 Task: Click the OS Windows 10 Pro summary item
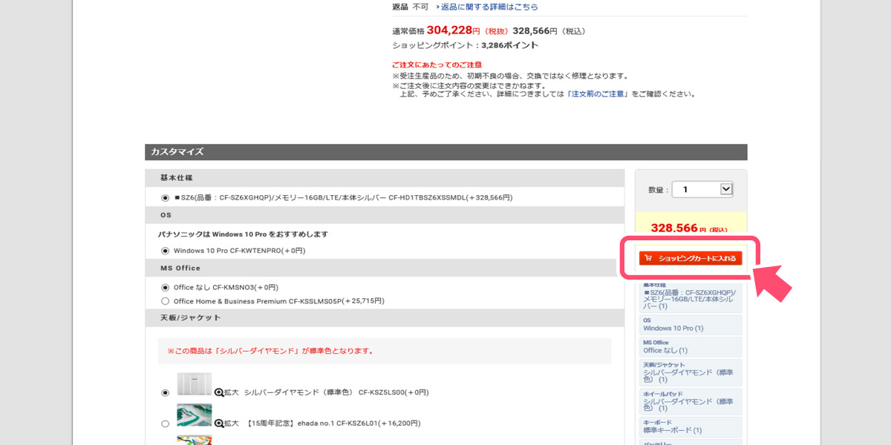click(x=691, y=325)
